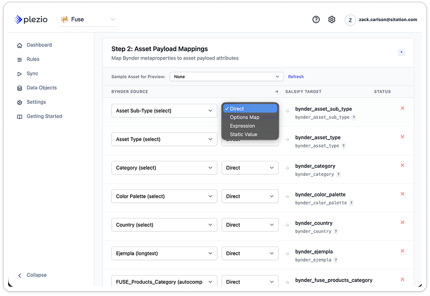Remove the bynder_asset_sub_type mapping with red X
Screen dimensions: 430x296
403,108
